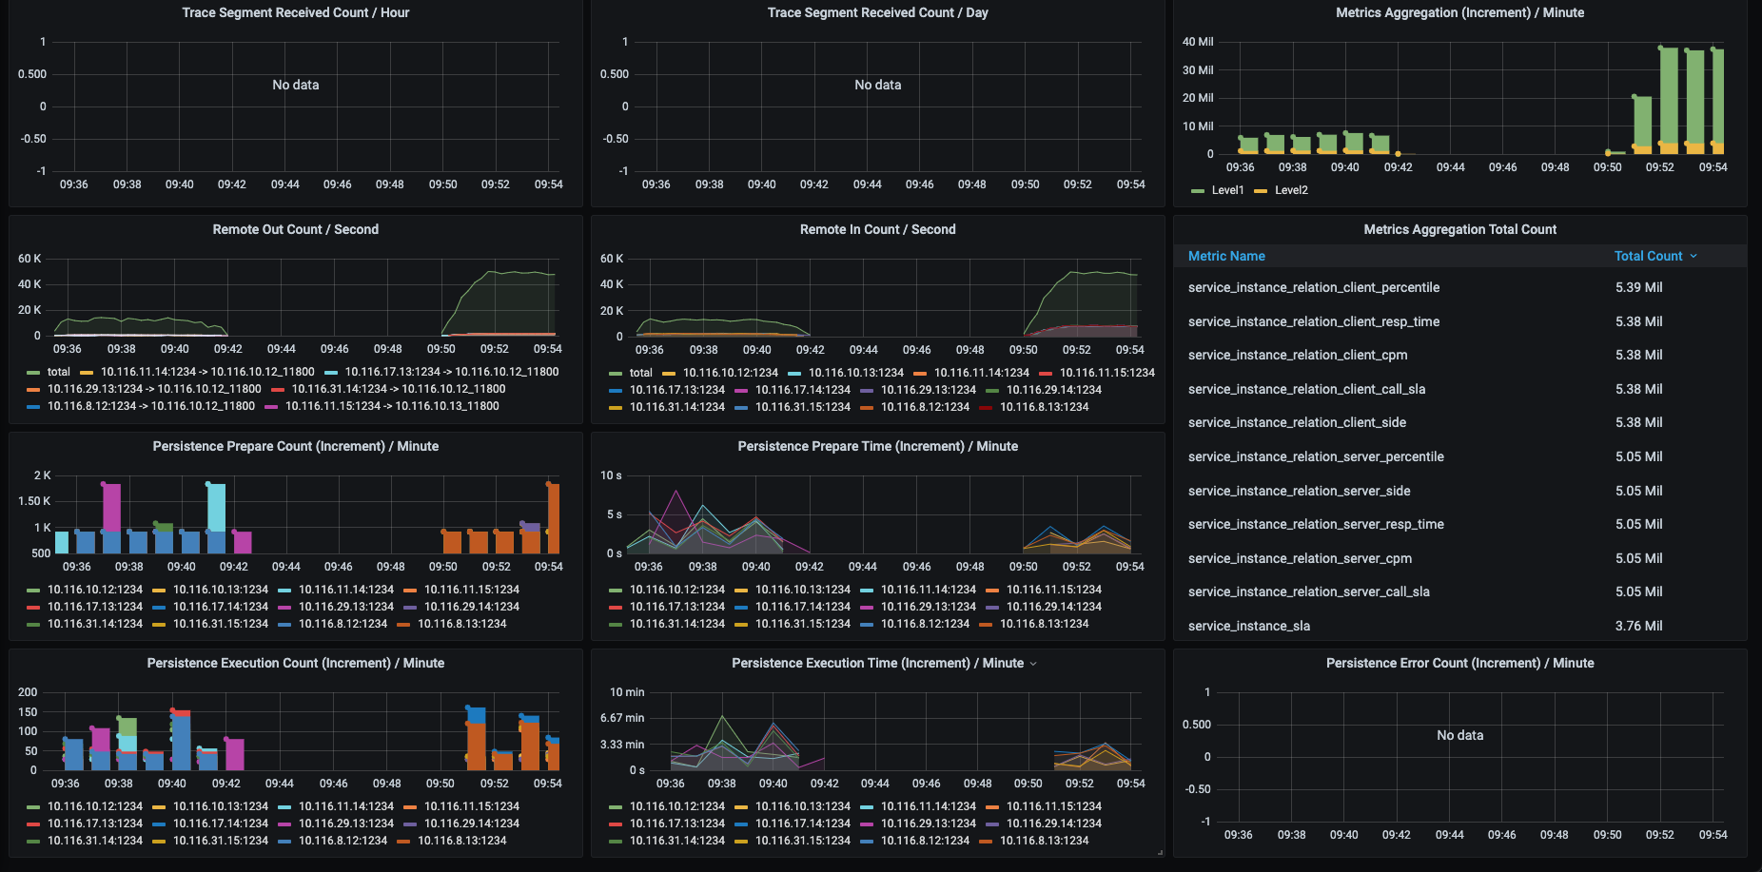Viewport: 1762px width, 872px height.
Task: Click the Metric Name column header
Action: (1226, 256)
